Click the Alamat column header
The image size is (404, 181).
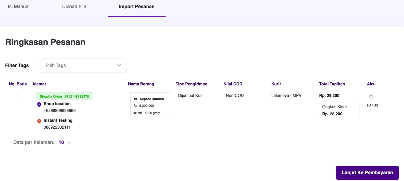[39, 84]
